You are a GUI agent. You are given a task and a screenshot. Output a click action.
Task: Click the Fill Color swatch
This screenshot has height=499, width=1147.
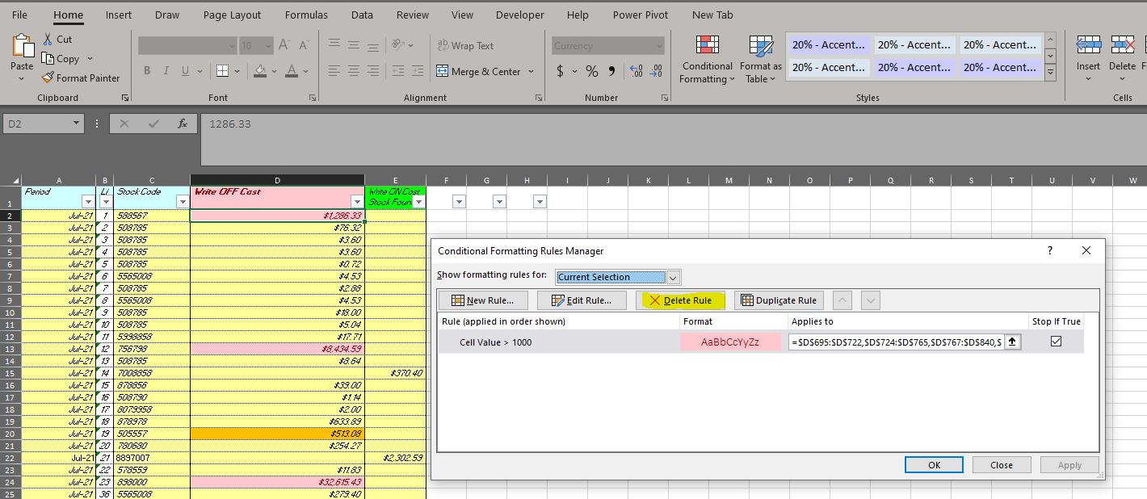coord(259,71)
